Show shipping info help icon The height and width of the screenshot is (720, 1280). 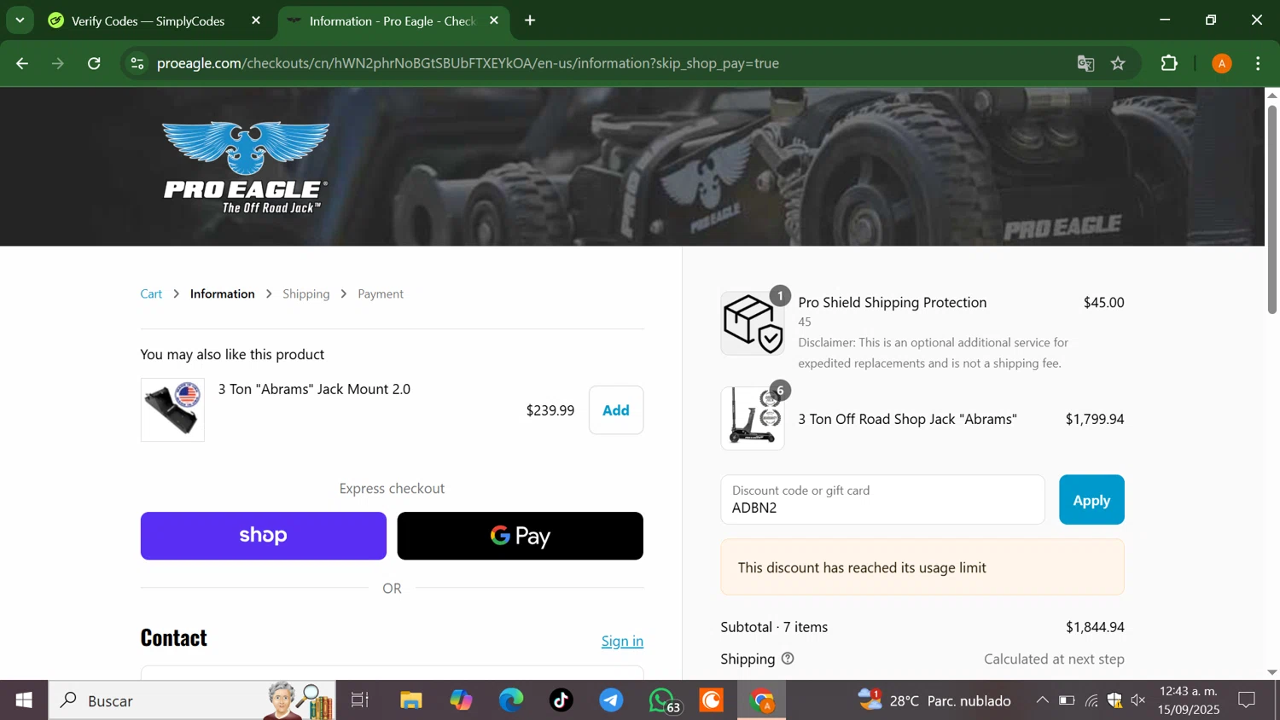(788, 659)
